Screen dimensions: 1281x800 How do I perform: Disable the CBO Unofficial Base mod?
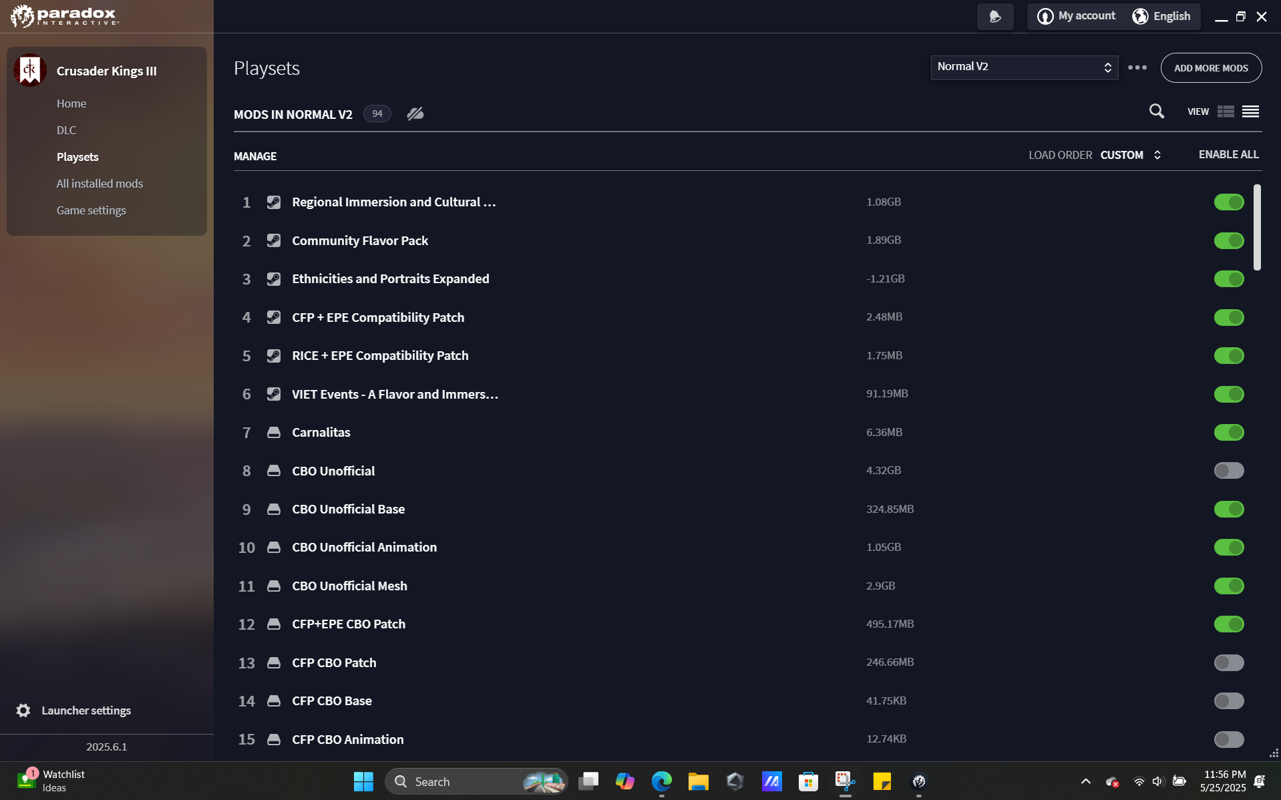click(x=1229, y=509)
